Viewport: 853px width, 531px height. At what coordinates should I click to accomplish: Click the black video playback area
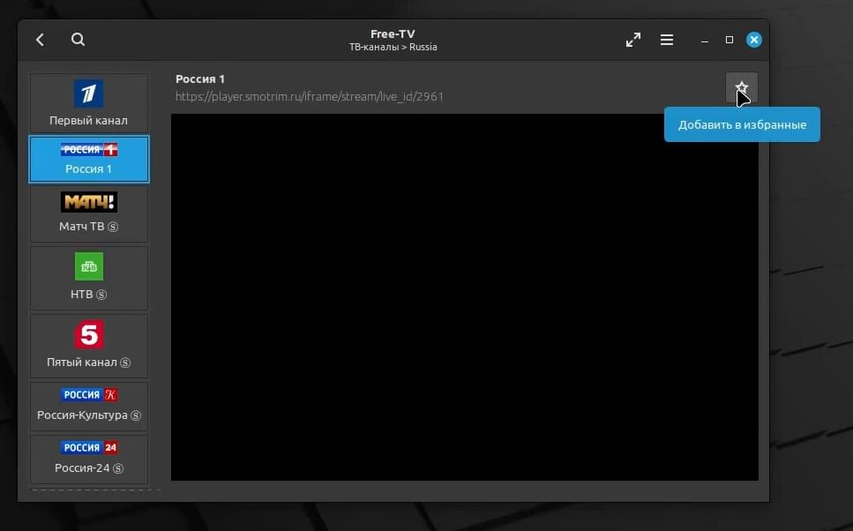tap(465, 297)
